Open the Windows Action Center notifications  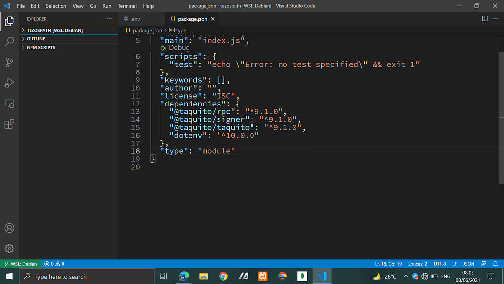coord(491,276)
